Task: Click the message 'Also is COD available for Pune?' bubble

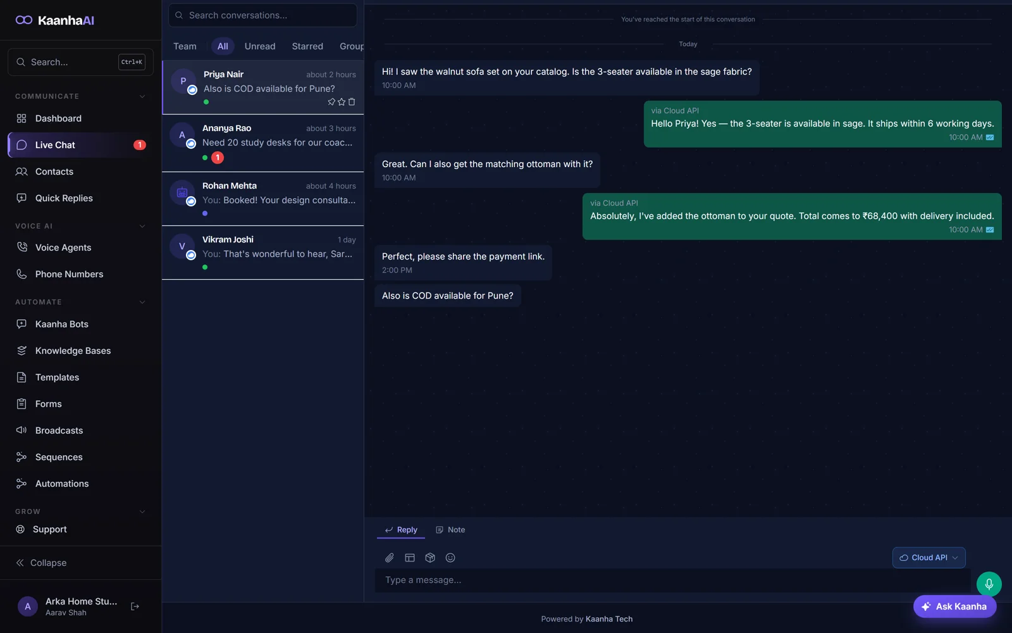Action: (447, 296)
